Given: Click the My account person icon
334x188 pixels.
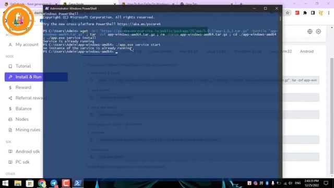Looking at the screenshot, I should (x=10, y=45).
